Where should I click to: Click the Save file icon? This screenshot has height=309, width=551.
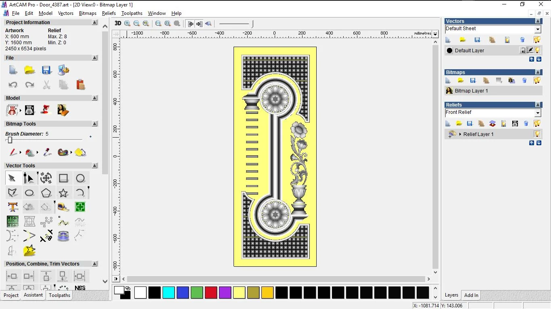click(x=46, y=70)
